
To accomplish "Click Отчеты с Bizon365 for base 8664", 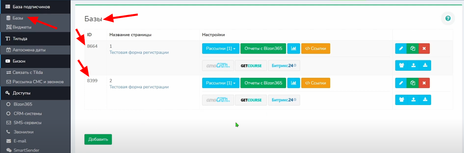I will coord(263,49).
